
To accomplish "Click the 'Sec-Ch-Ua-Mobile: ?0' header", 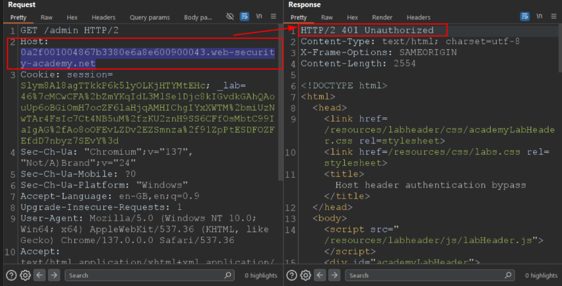I will pyautogui.click(x=78, y=174).
